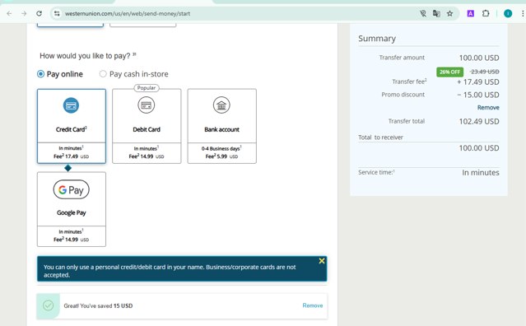Image resolution: width=526 pixels, height=326 pixels.
Task: Click the How would you like to pay heading
Action: [88, 56]
